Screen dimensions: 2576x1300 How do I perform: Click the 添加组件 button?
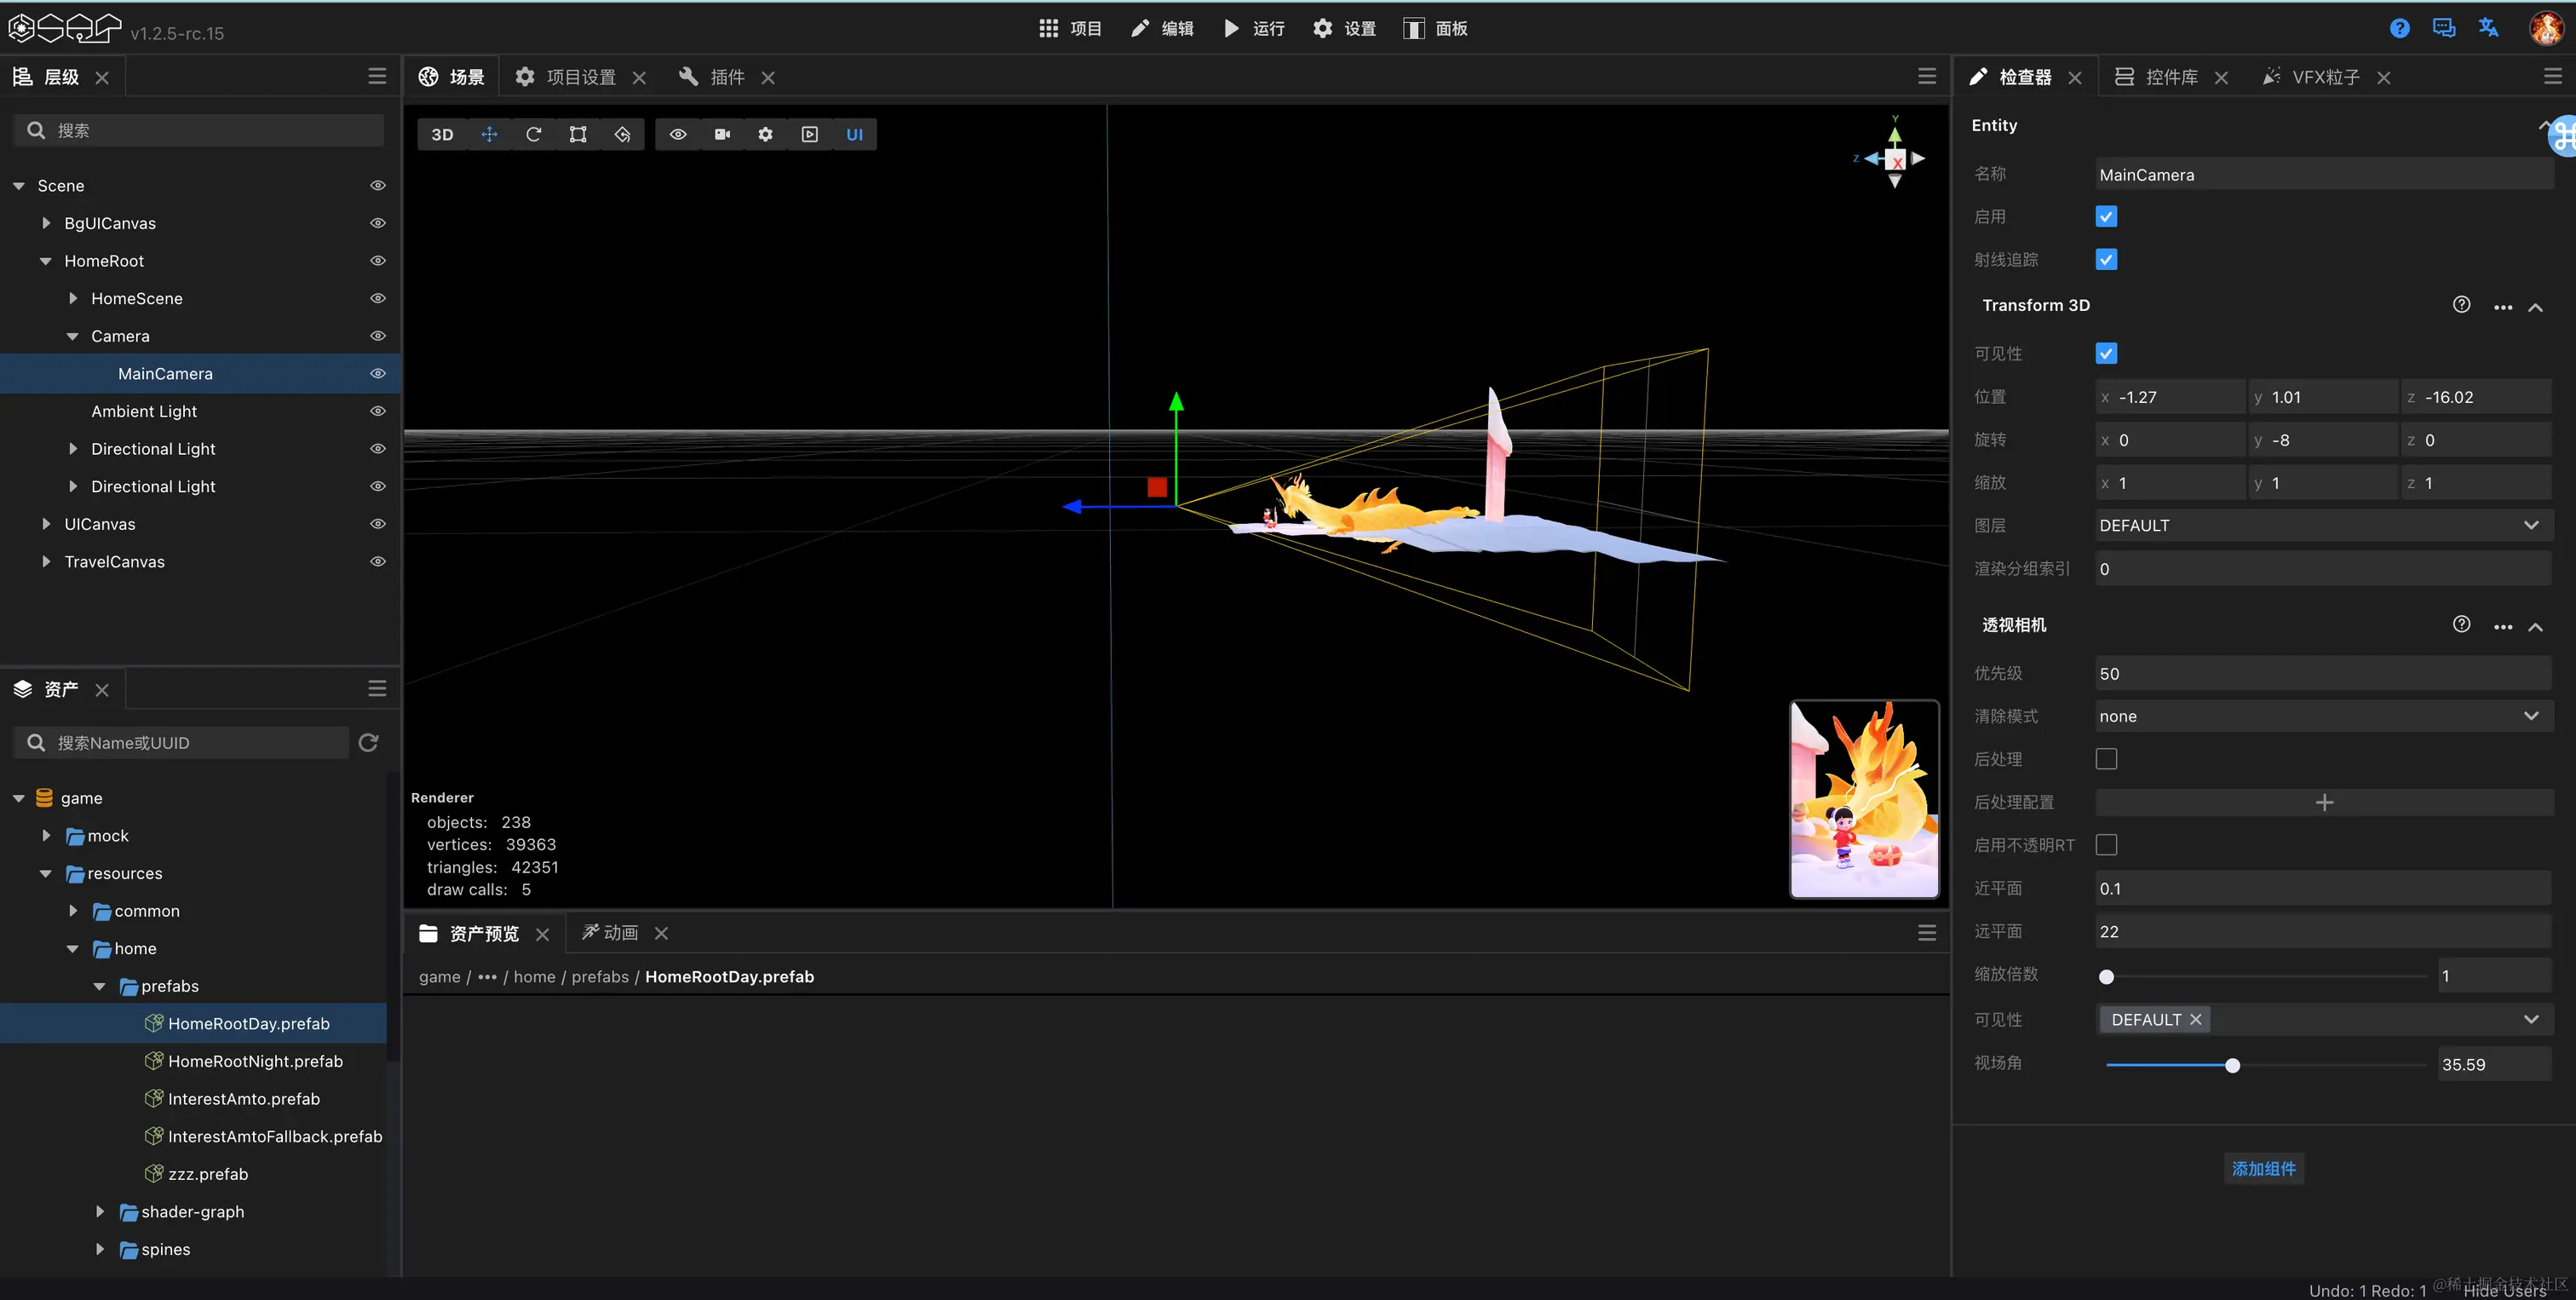click(x=2263, y=1168)
